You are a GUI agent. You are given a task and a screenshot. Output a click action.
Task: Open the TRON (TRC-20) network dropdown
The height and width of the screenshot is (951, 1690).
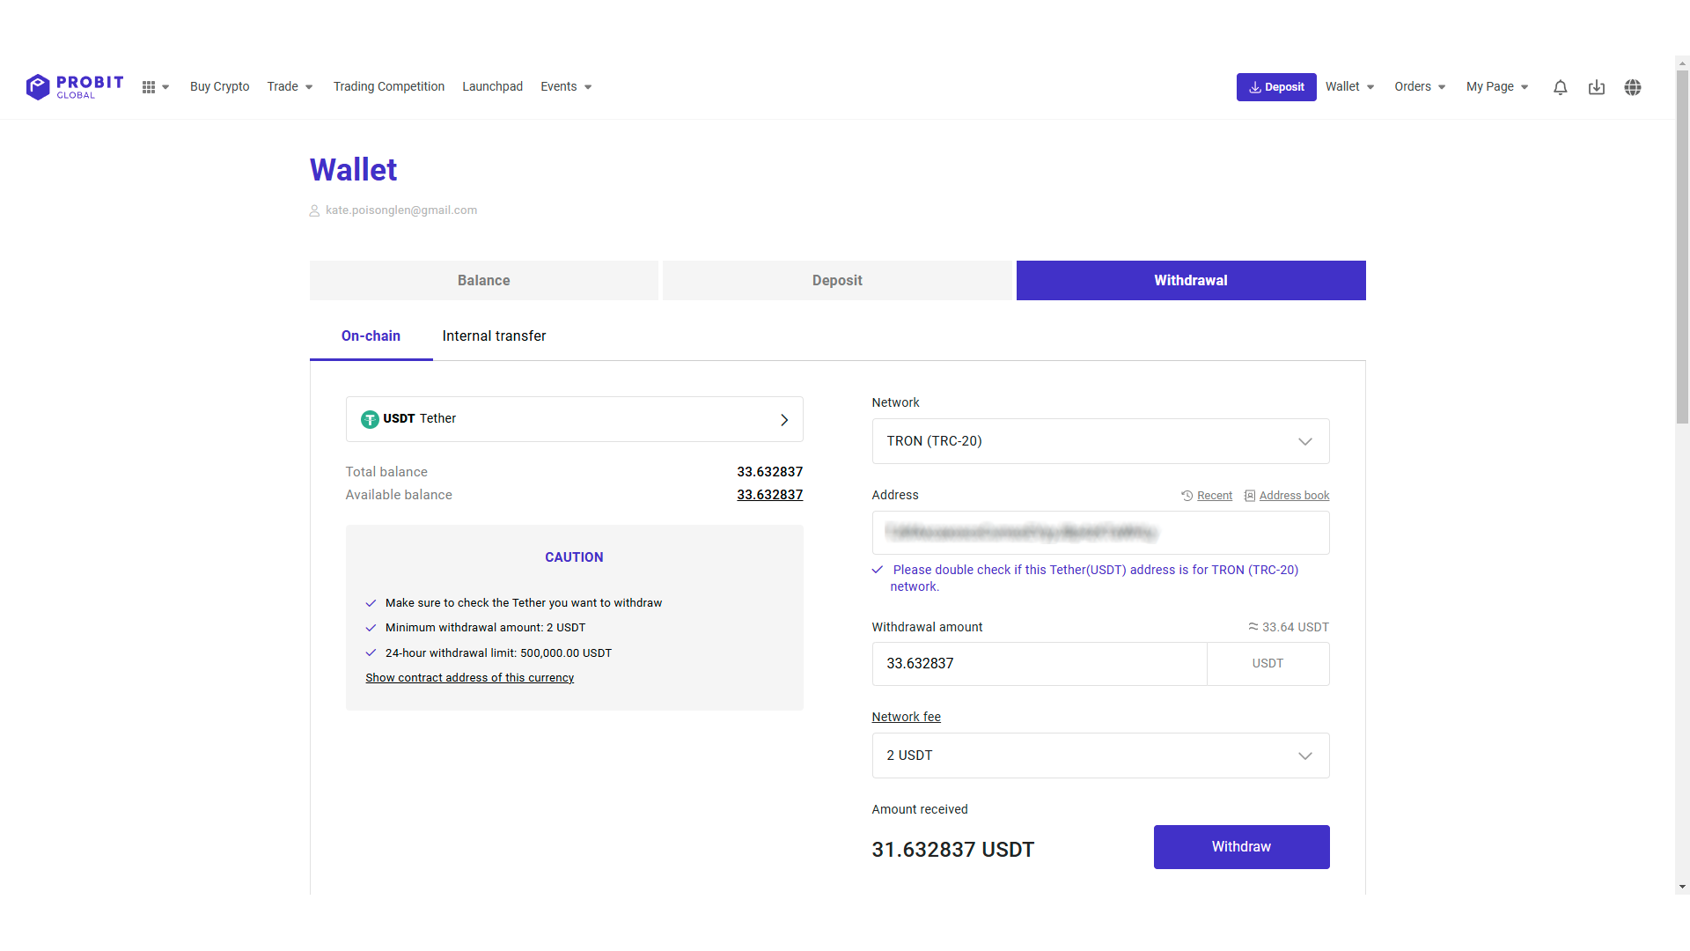click(1100, 441)
